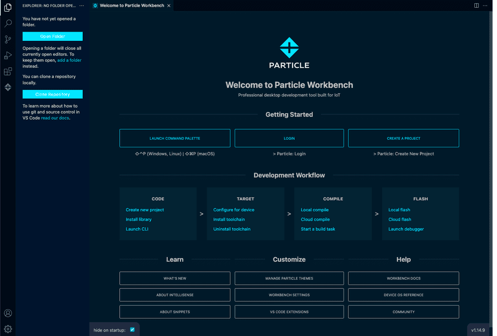Viewport: 497px width, 336px height.
Task: Click the Login button
Action: pos(289,138)
